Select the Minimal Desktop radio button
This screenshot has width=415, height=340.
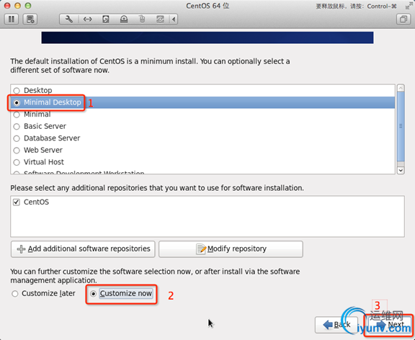click(17, 103)
